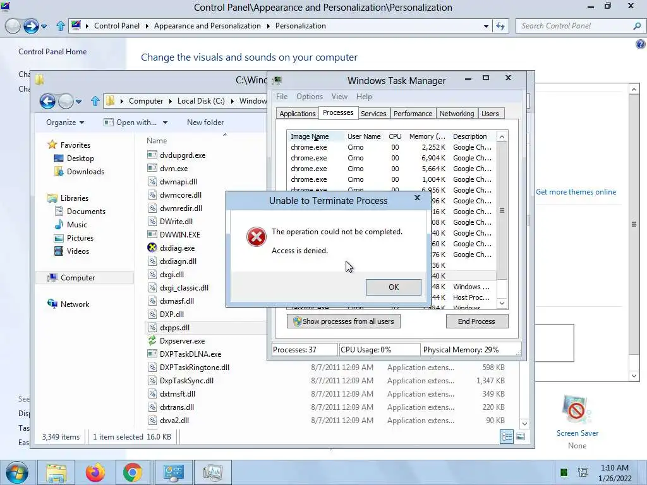Open the Screen Saver settings icon
The image size is (647, 485).
click(x=577, y=410)
